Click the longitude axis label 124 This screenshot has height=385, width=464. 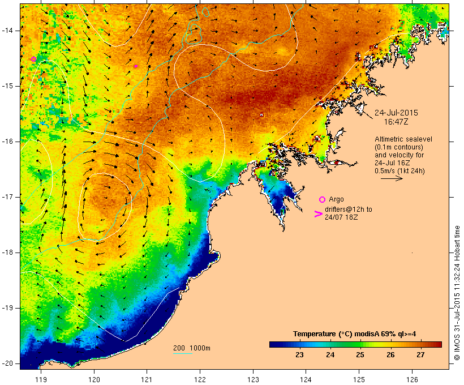pos(306,379)
